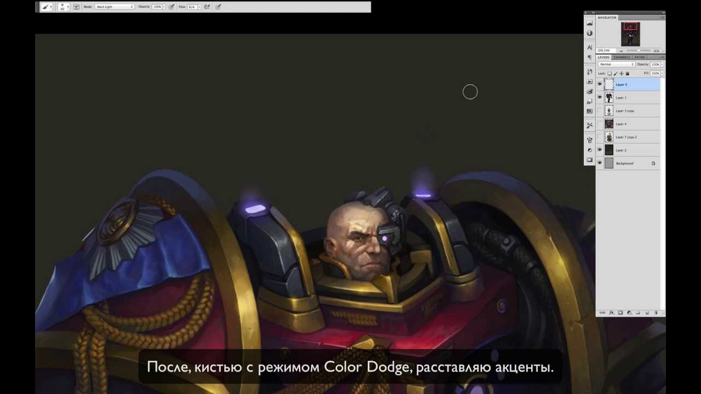
Task: Expand the brush Flow slider arrow
Action: (199, 7)
